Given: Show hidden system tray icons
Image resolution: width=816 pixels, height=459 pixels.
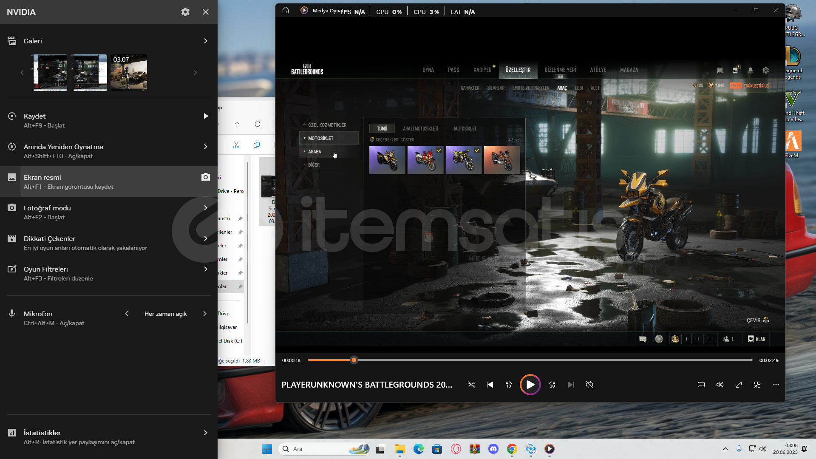Looking at the screenshot, I should [x=725, y=449].
